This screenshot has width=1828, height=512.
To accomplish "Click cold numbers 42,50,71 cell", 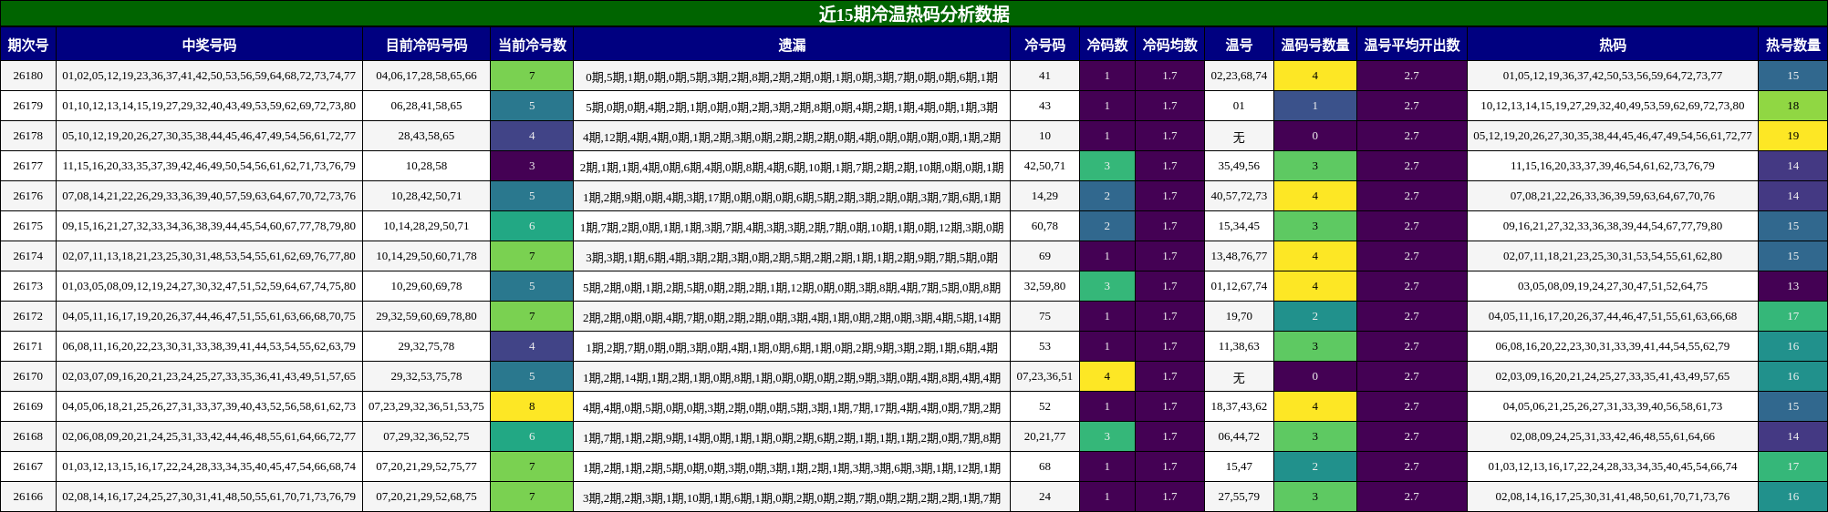I will coord(1044,166).
